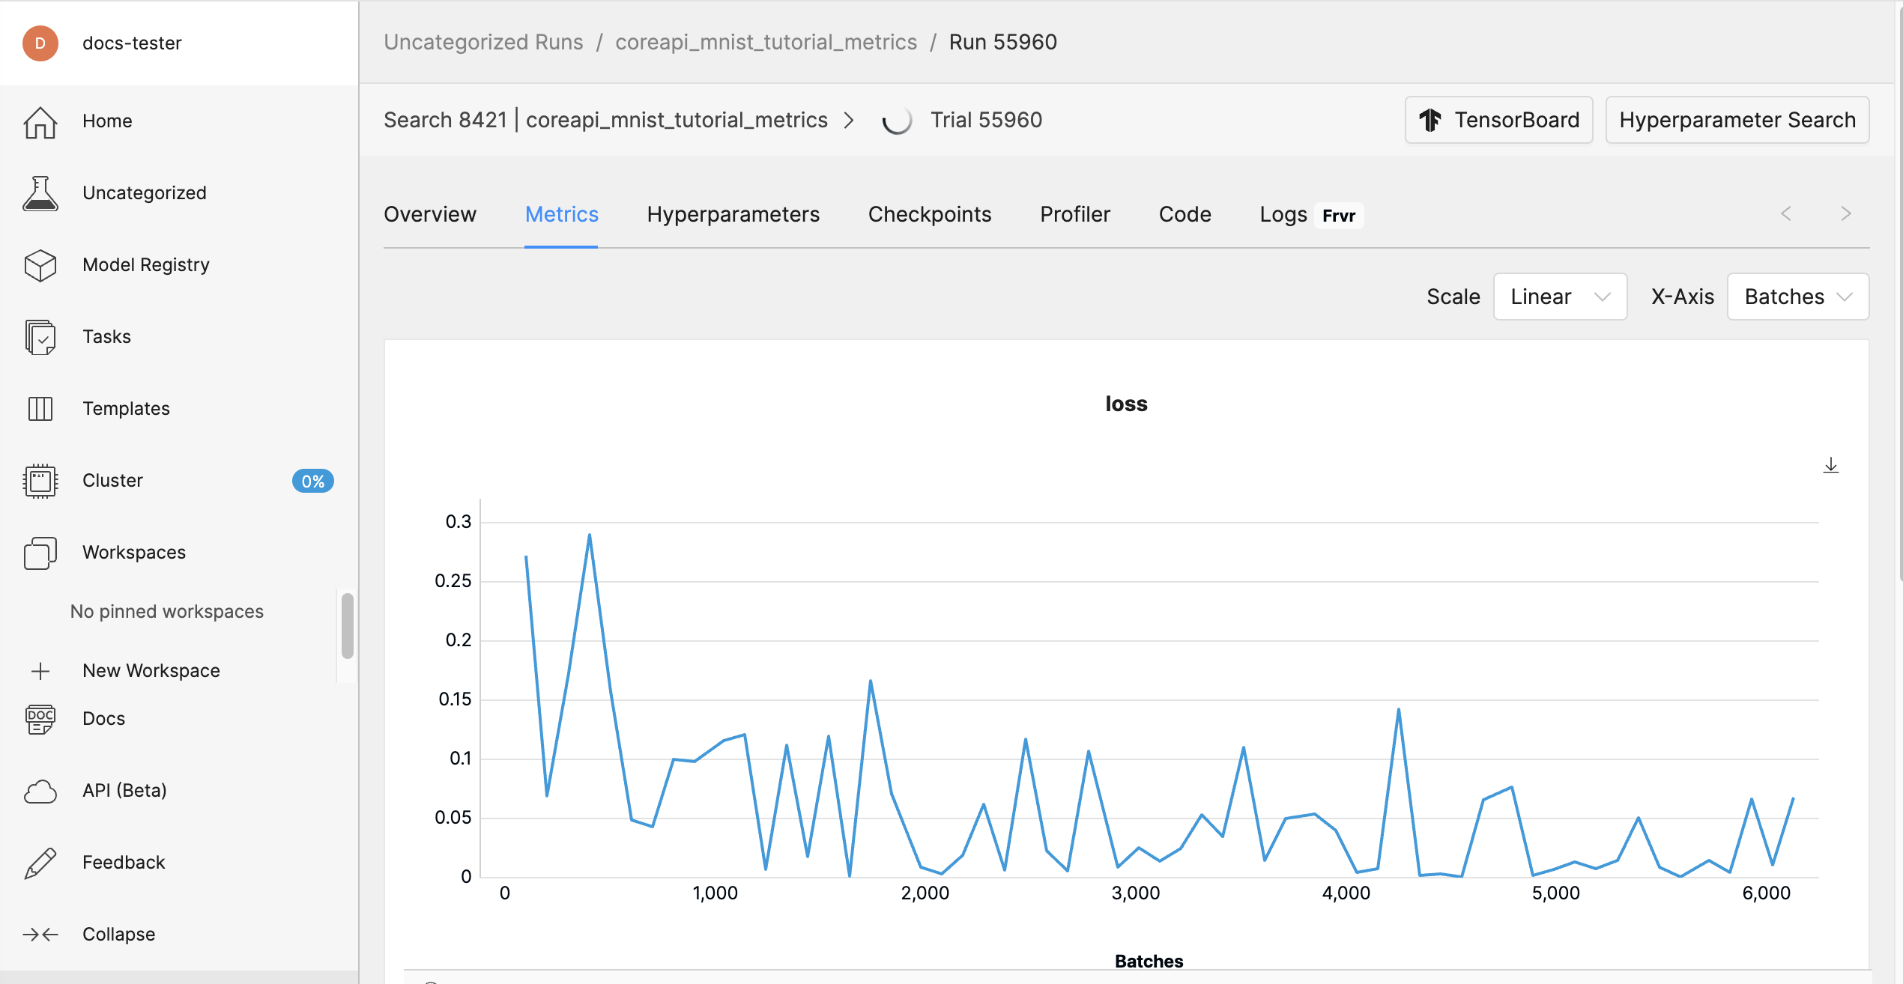Click the Hyperparameter Search button
The image size is (1903, 984).
1737,120
